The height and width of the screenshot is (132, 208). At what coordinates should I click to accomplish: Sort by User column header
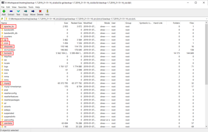pyautogui.click(x=114, y=23)
